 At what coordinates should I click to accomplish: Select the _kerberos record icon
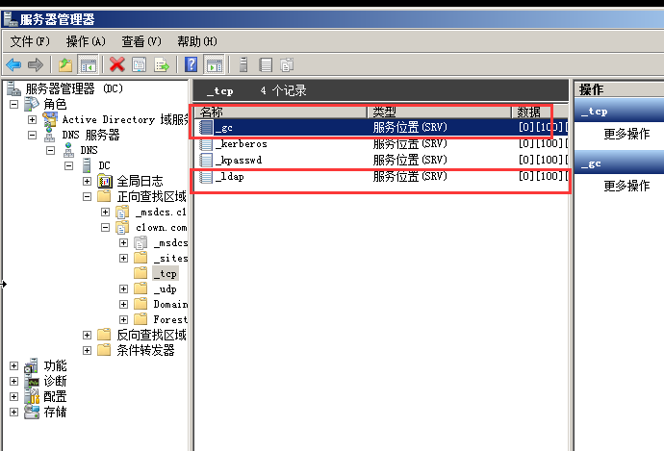pos(205,143)
